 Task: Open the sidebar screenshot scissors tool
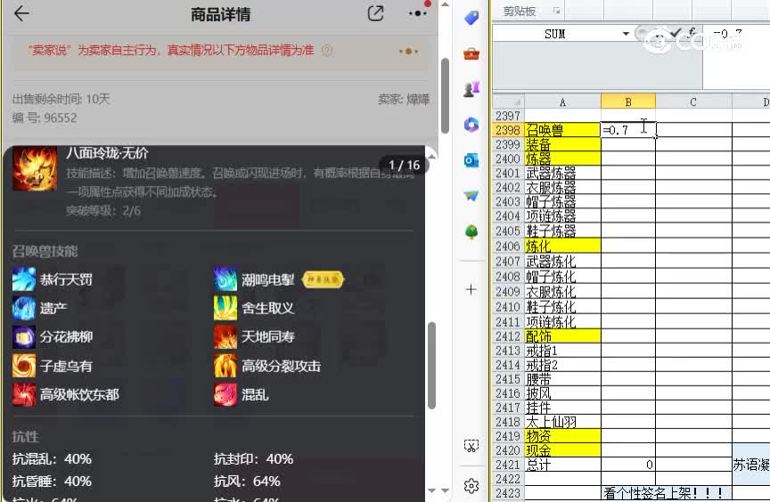[x=471, y=446]
